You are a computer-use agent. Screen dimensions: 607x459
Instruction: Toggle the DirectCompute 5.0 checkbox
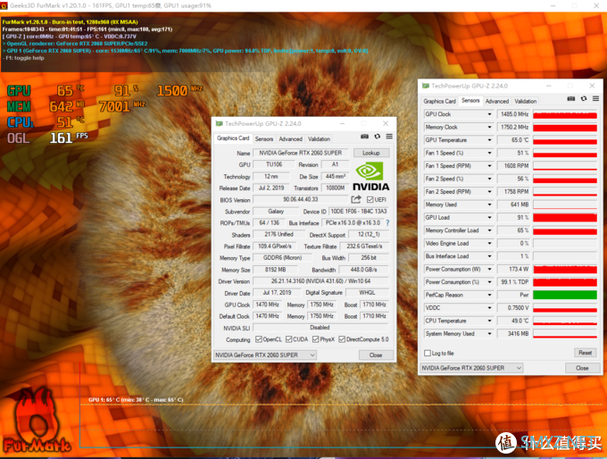[x=342, y=339]
